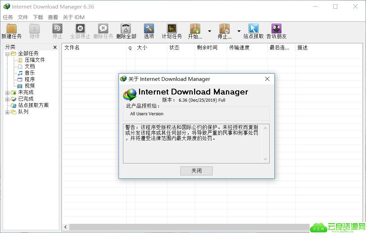Select 视频 category in the tree

[x=29, y=86]
